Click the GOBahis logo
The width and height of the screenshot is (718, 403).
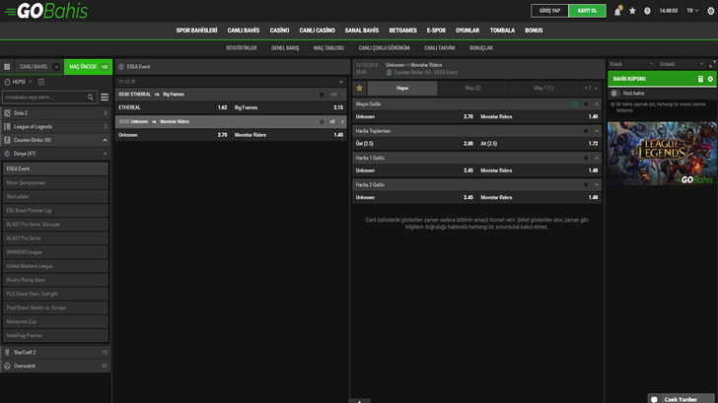[x=46, y=11]
